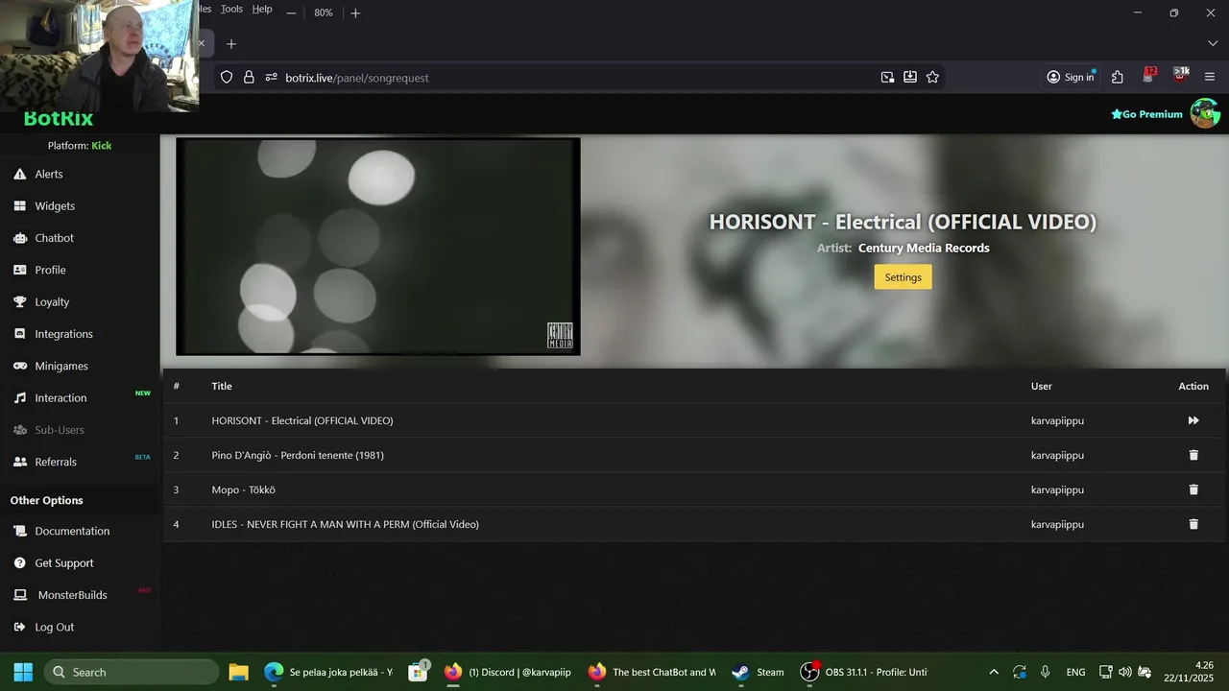This screenshot has height=691, width=1229.
Task: Click the Title column header
Action: [222, 386]
